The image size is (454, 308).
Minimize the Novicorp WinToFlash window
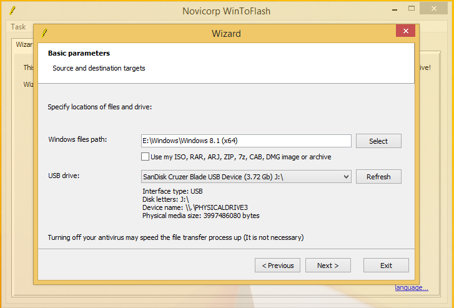[394, 10]
